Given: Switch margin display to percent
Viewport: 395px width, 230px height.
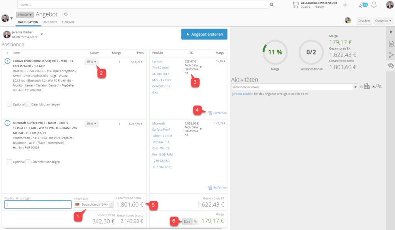Looking at the screenshot, I should point(195,222).
